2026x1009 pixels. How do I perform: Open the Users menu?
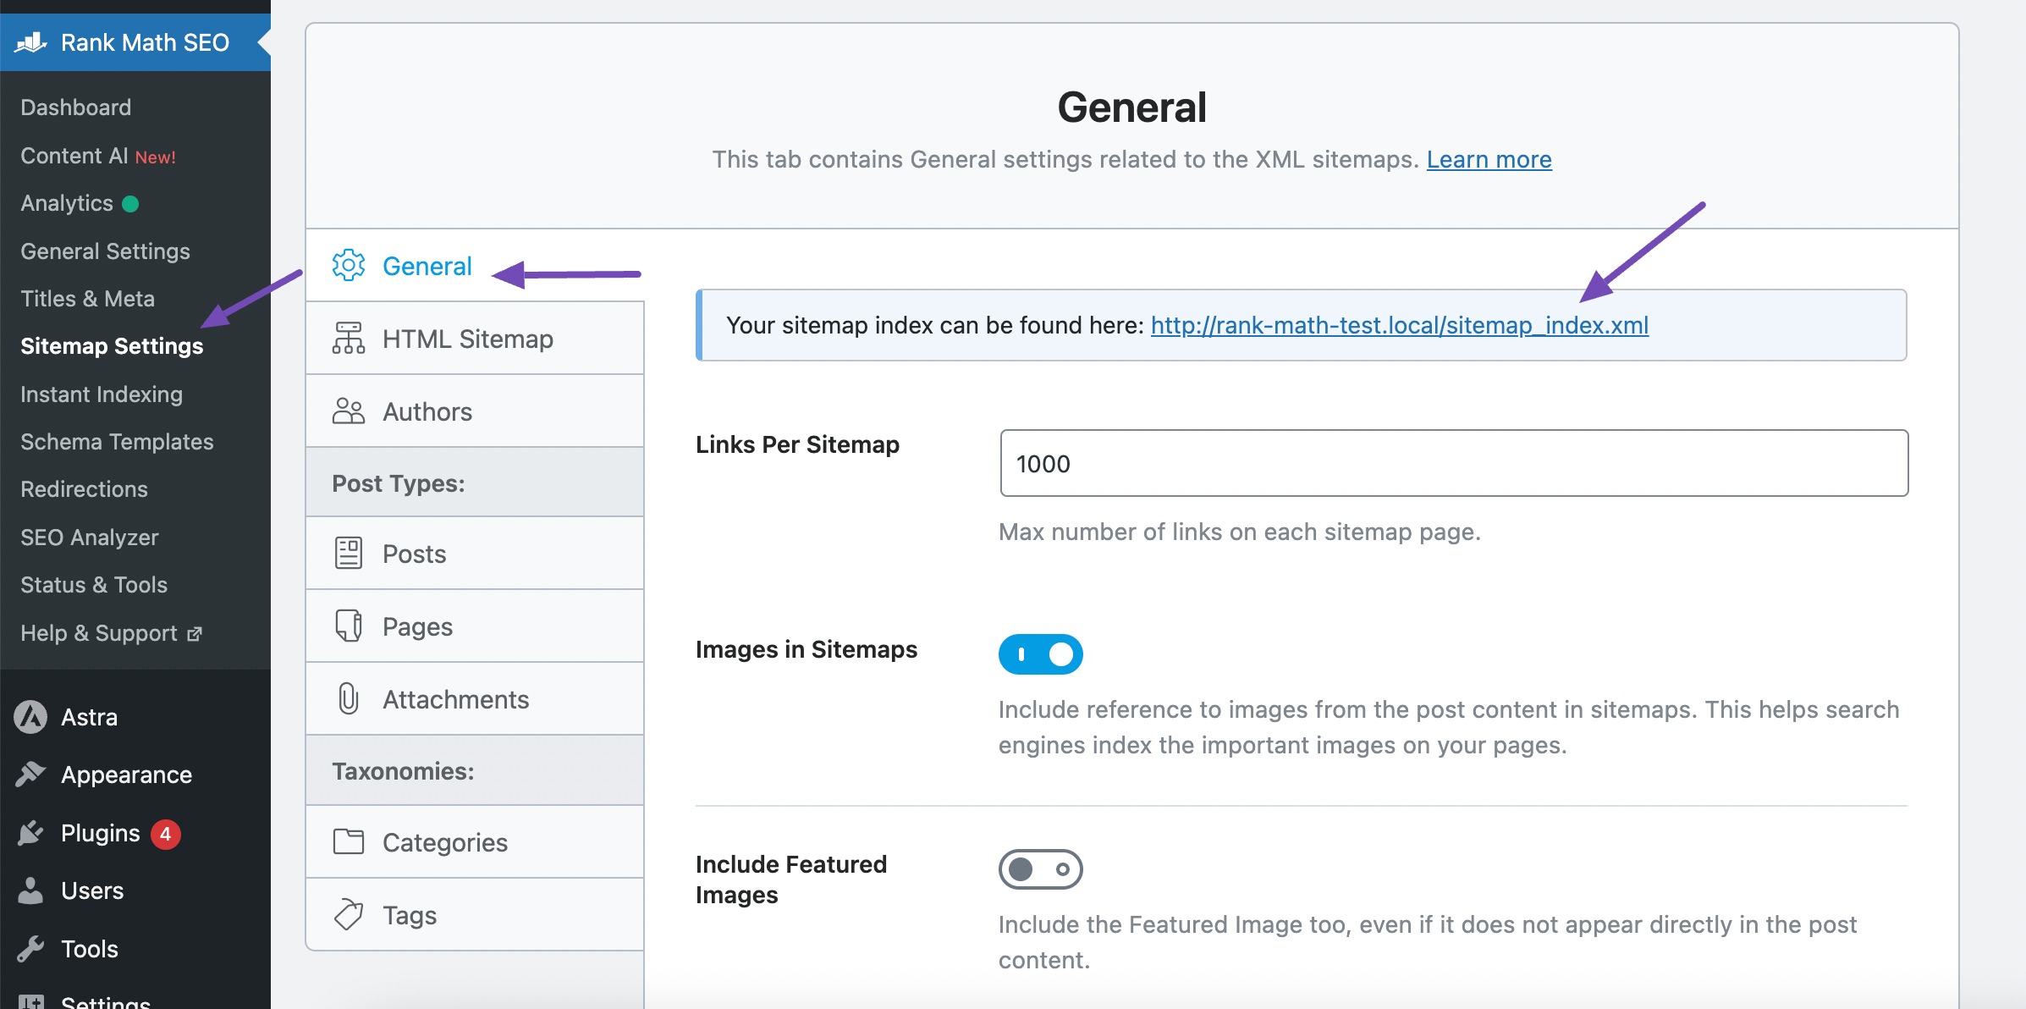[135, 890]
